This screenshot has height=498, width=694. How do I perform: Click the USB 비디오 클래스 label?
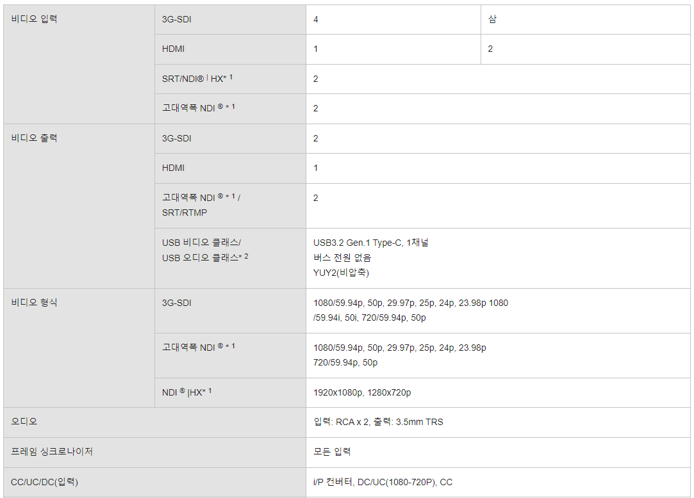pos(201,243)
